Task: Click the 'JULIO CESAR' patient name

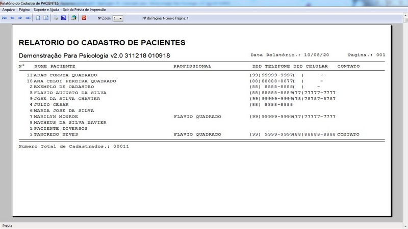Action: coord(52,105)
